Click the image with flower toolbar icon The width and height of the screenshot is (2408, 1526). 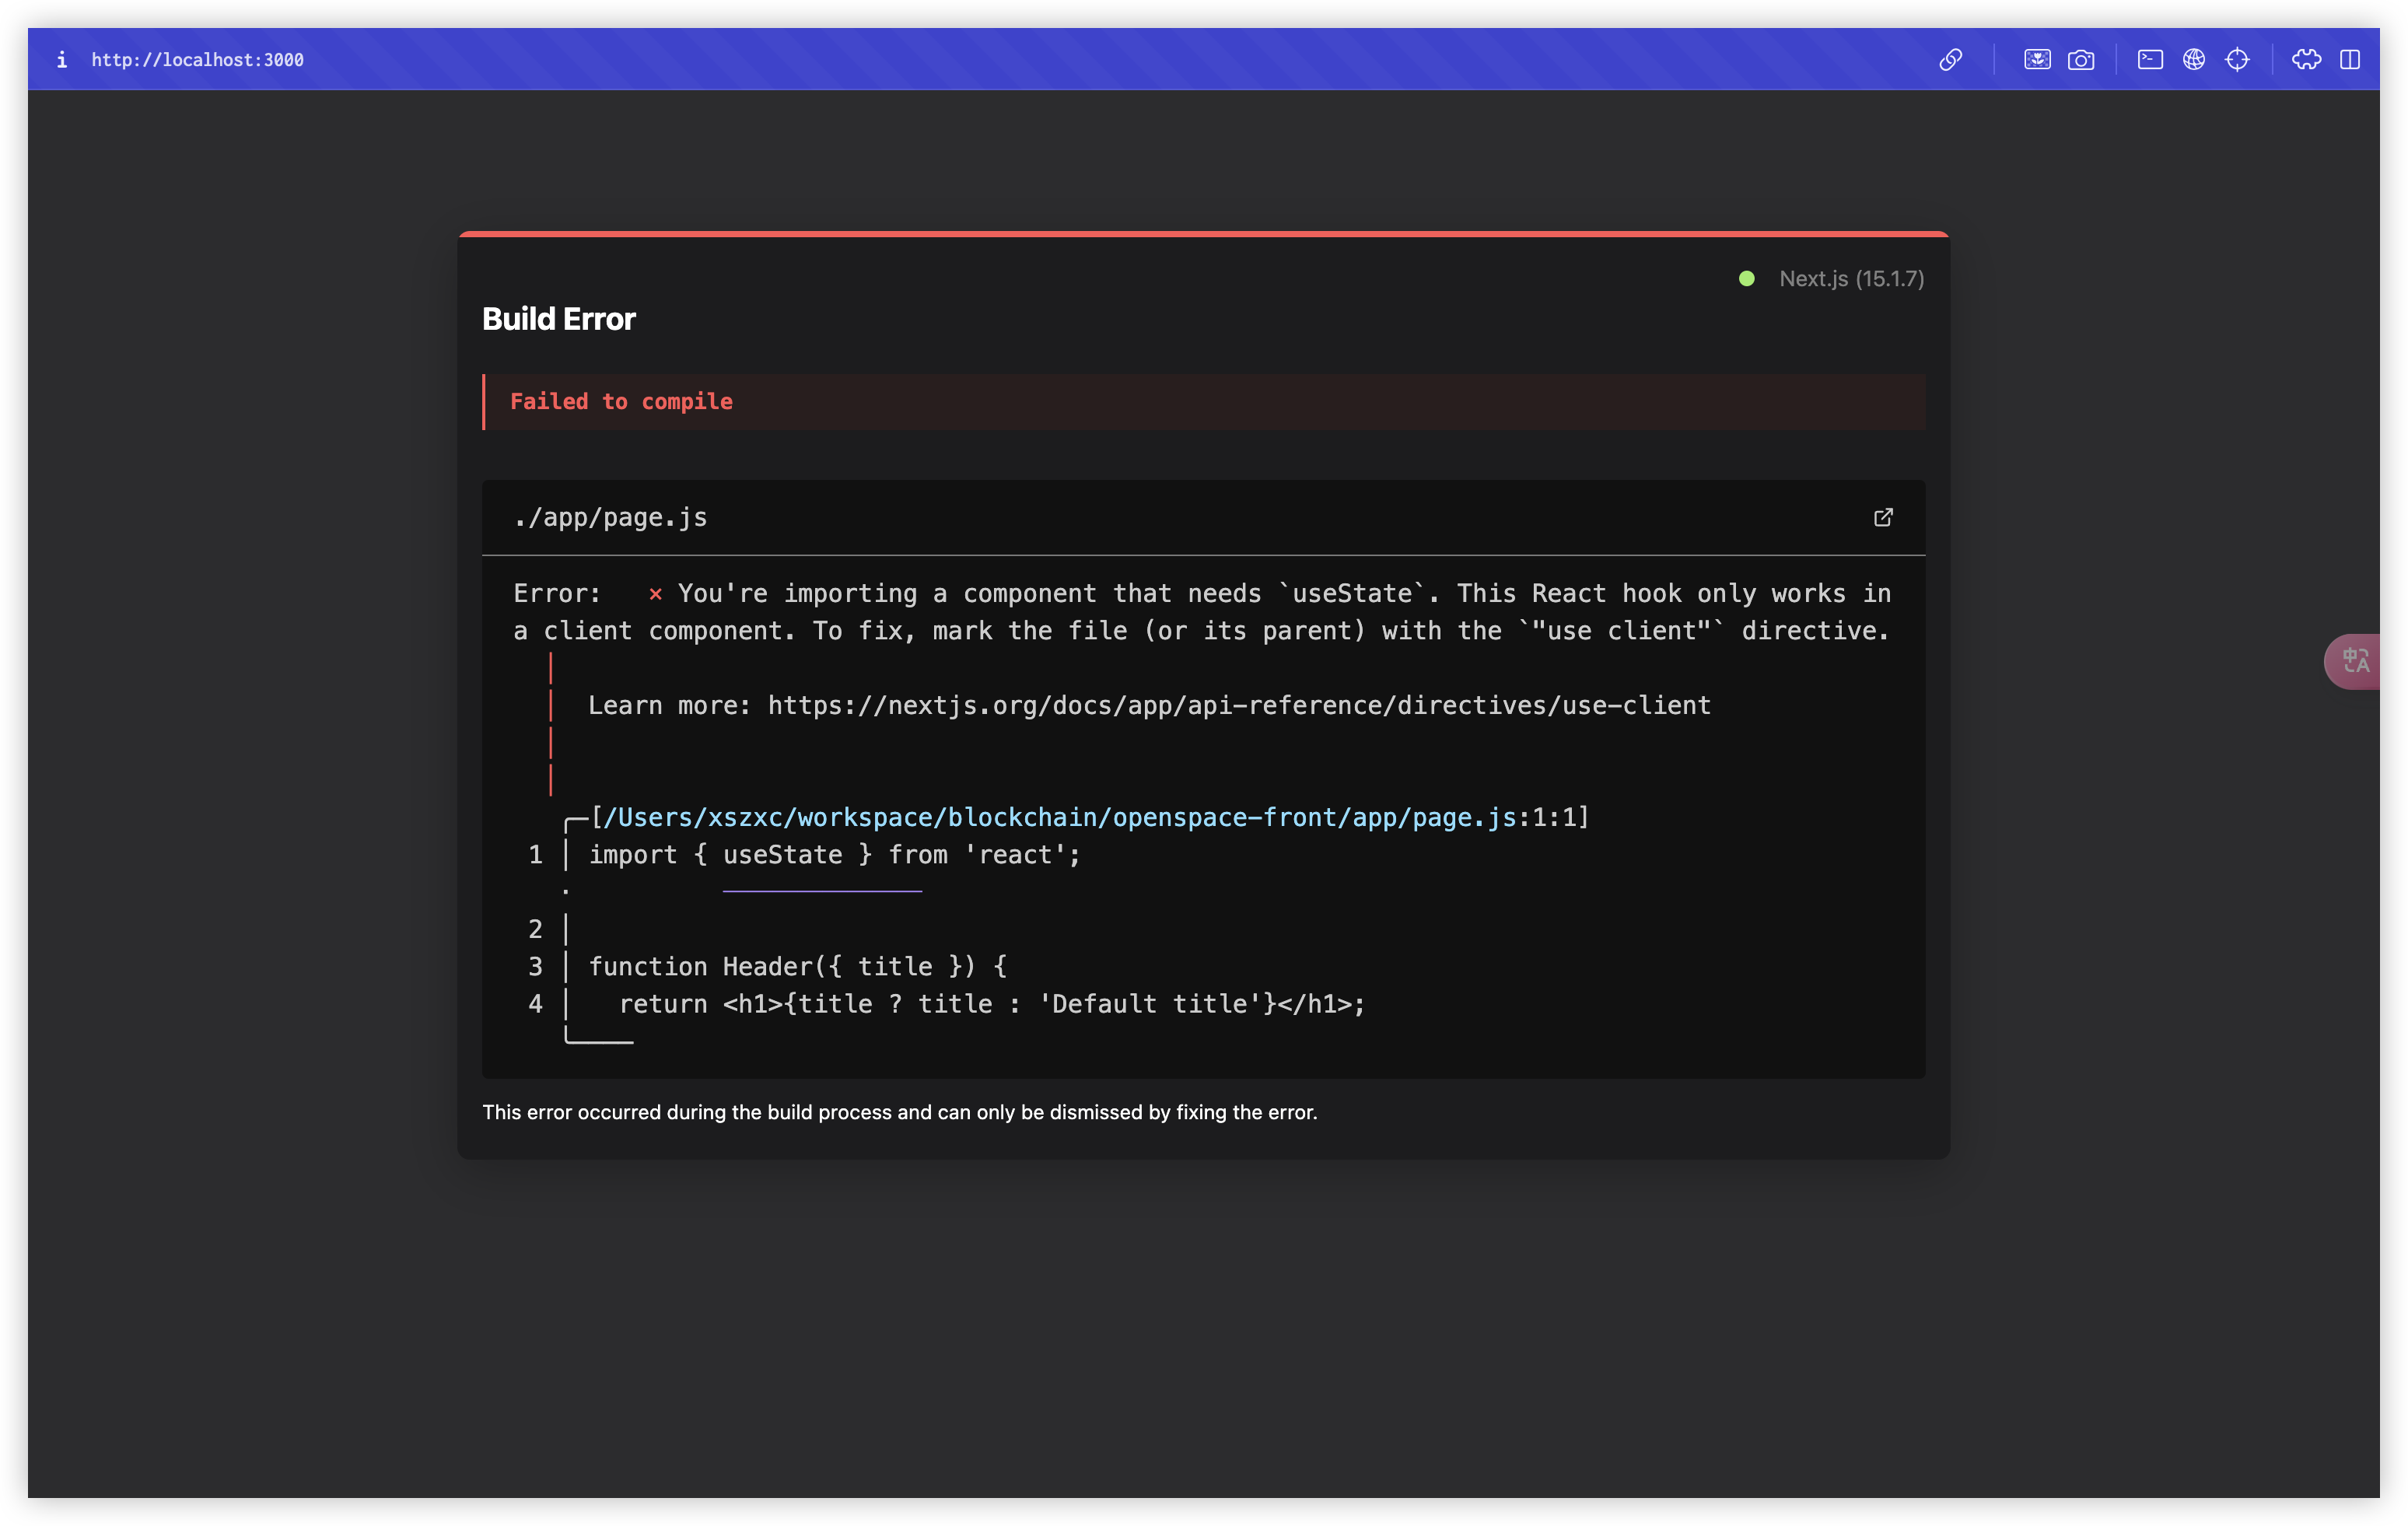coord(2037,60)
